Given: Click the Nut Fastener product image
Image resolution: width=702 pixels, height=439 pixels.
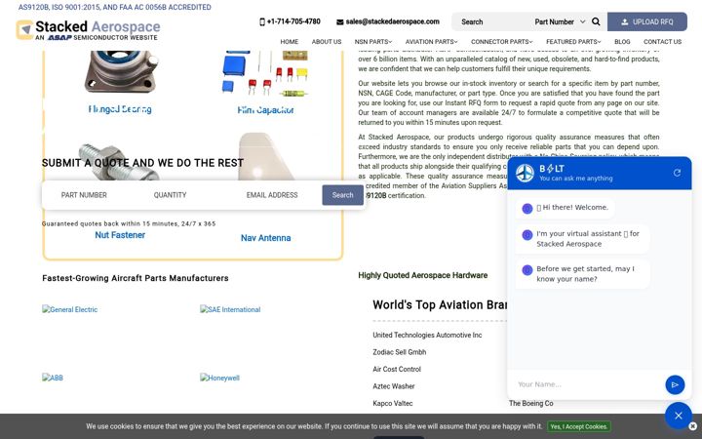Looking at the screenshot, I should tap(120, 161).
